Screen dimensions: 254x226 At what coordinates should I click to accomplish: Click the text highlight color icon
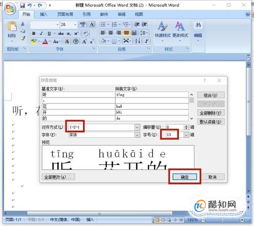(34, 41)
